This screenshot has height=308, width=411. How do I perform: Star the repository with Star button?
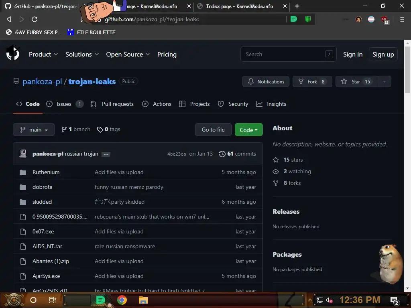point(357,81)
